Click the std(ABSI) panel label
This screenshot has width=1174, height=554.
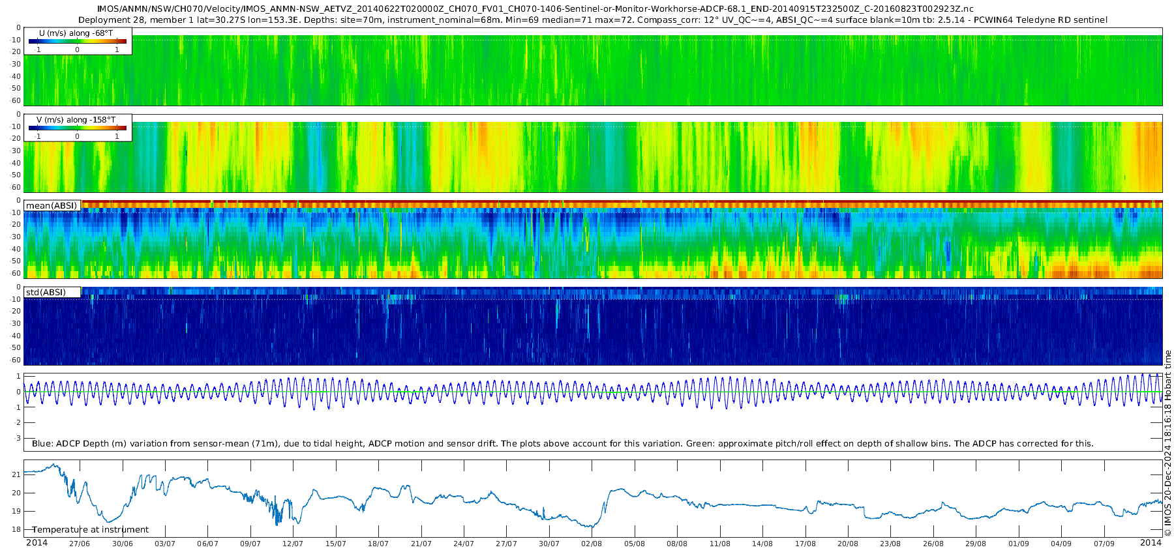tap(52, 292)
